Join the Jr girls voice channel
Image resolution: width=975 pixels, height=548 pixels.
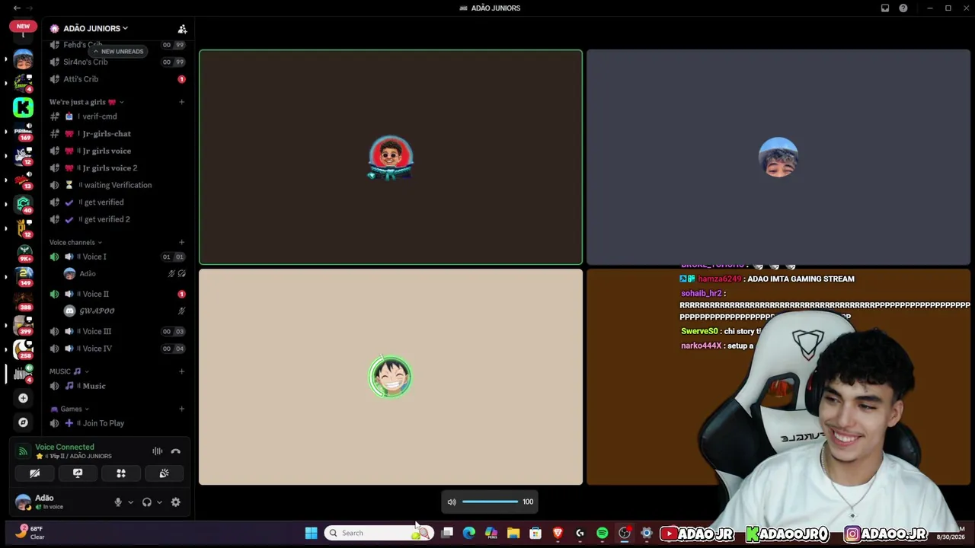click(117, 151)
